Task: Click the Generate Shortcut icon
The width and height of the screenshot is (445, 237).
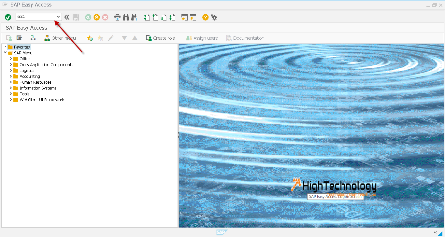Action: pos(193,17)
